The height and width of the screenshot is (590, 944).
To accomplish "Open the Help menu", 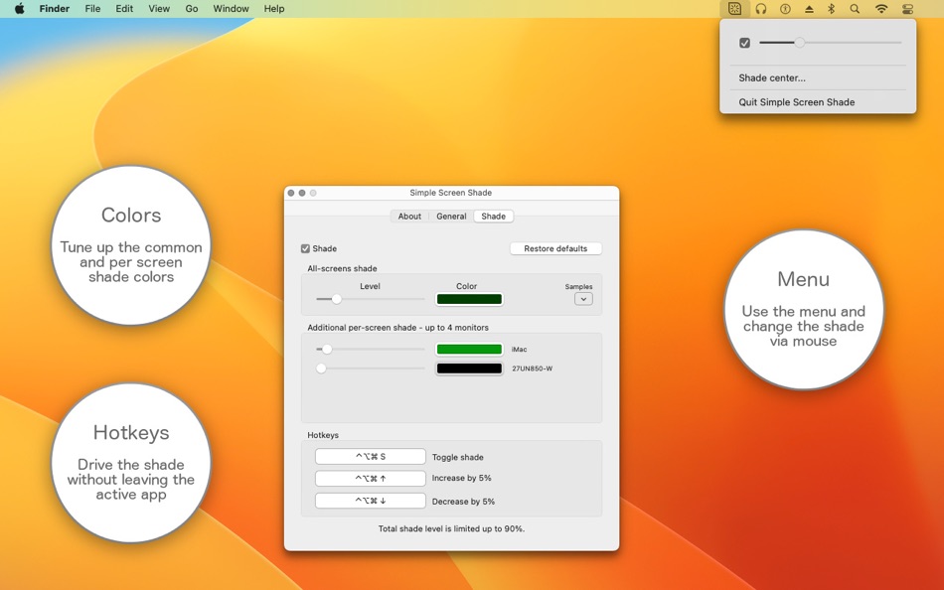I will point(274,8).
